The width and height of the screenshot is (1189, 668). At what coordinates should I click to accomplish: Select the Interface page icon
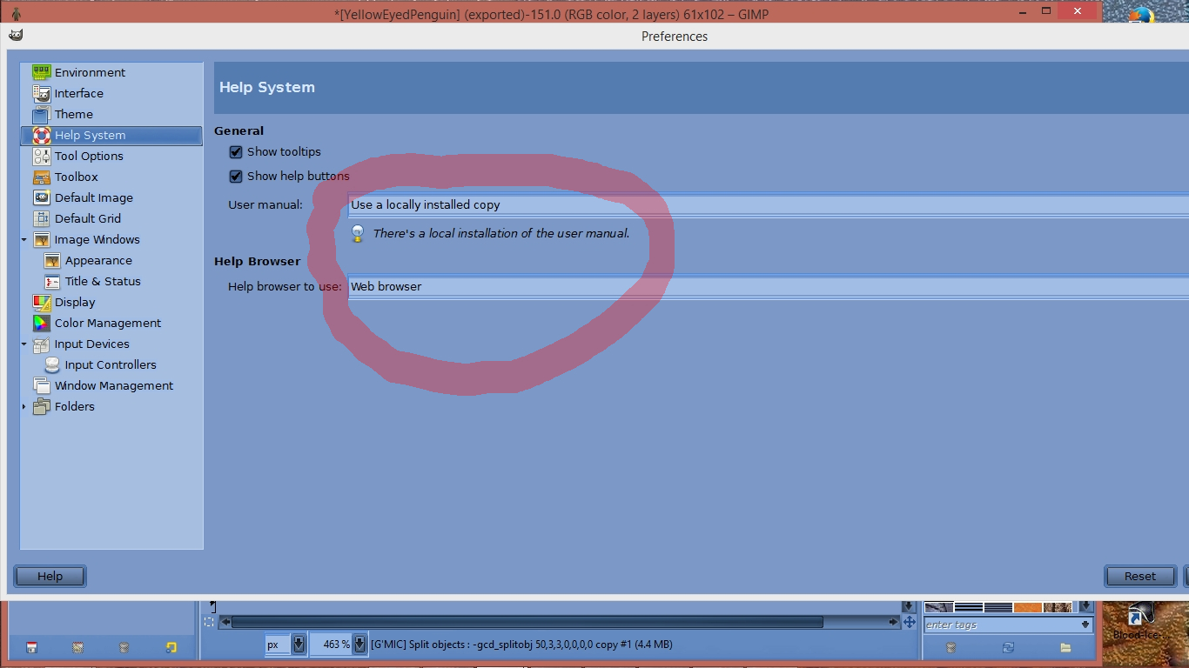42,93
